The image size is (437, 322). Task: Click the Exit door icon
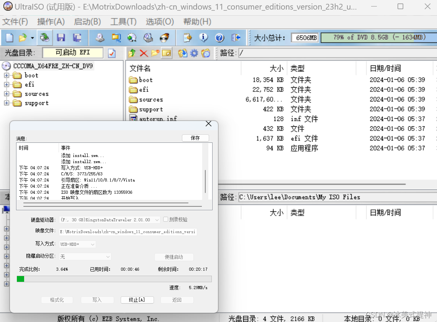236,38
